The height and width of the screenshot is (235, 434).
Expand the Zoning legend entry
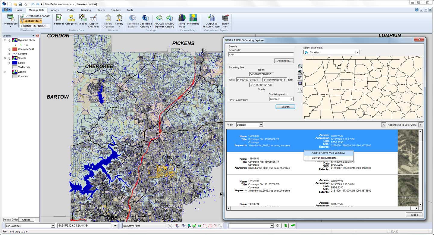(x=5, y=72)
